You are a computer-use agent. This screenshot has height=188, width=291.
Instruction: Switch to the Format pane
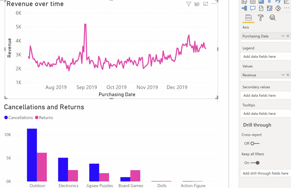tap(260, 18)
